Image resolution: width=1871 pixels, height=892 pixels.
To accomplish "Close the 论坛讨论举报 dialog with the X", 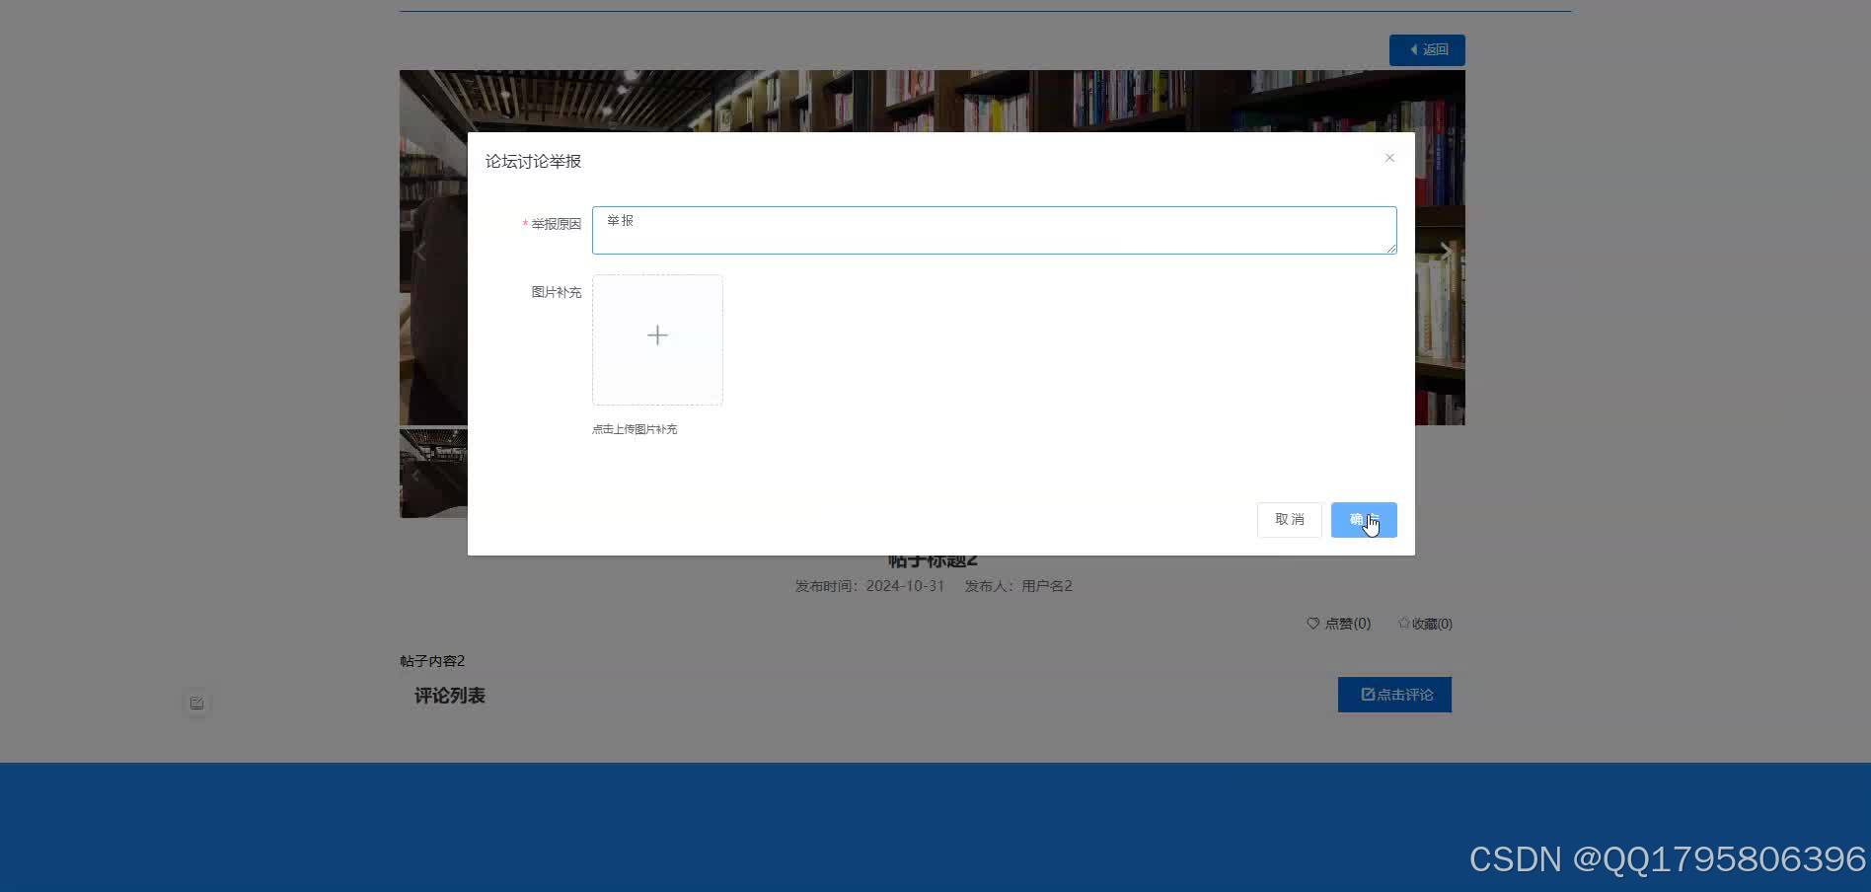I will (x=1389, y=158).
